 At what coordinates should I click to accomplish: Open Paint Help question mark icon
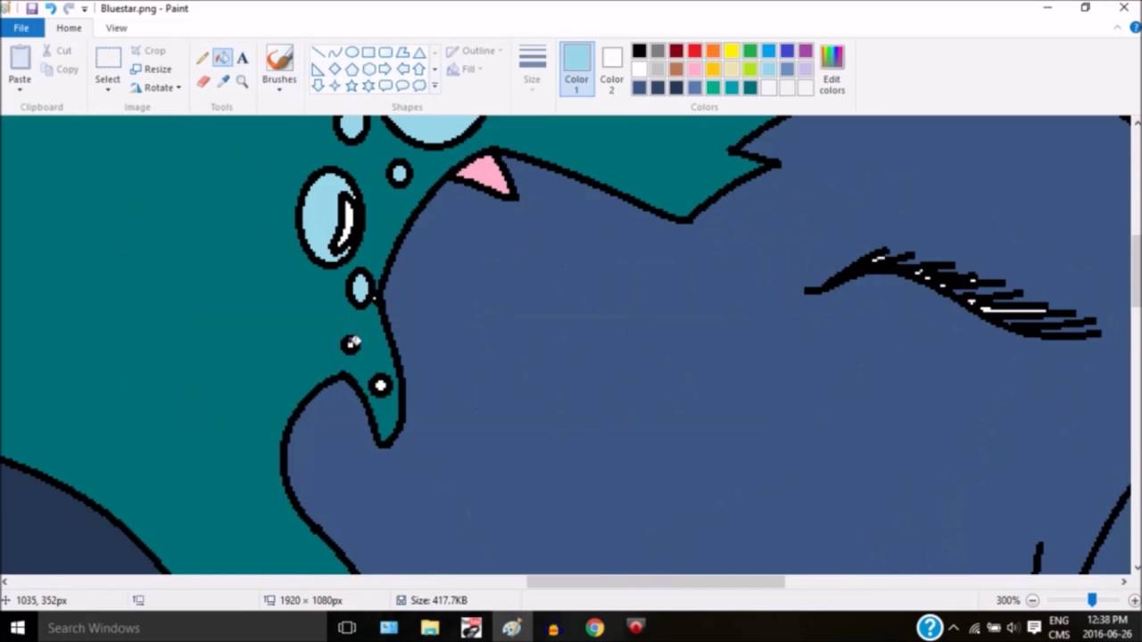click(1135, 28)
